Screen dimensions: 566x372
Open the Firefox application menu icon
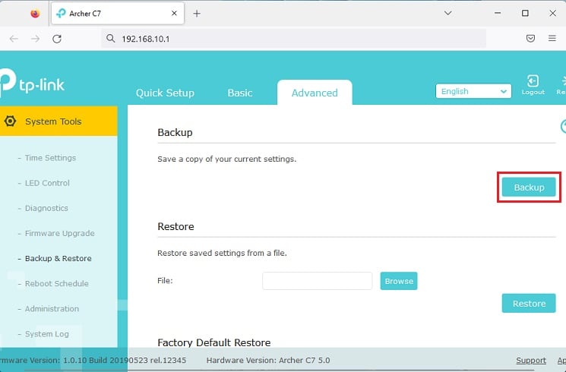click(552, 39)
